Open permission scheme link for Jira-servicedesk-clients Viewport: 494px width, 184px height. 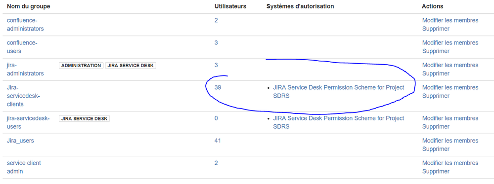click(x=339, y=92)
